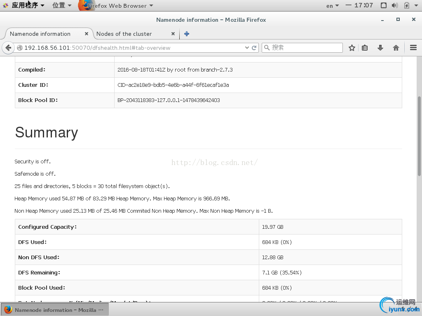Image resolution: width=422 pixels, height=316 pixels.
Task: Click the Compiled label
Action: tap(32, 70)
